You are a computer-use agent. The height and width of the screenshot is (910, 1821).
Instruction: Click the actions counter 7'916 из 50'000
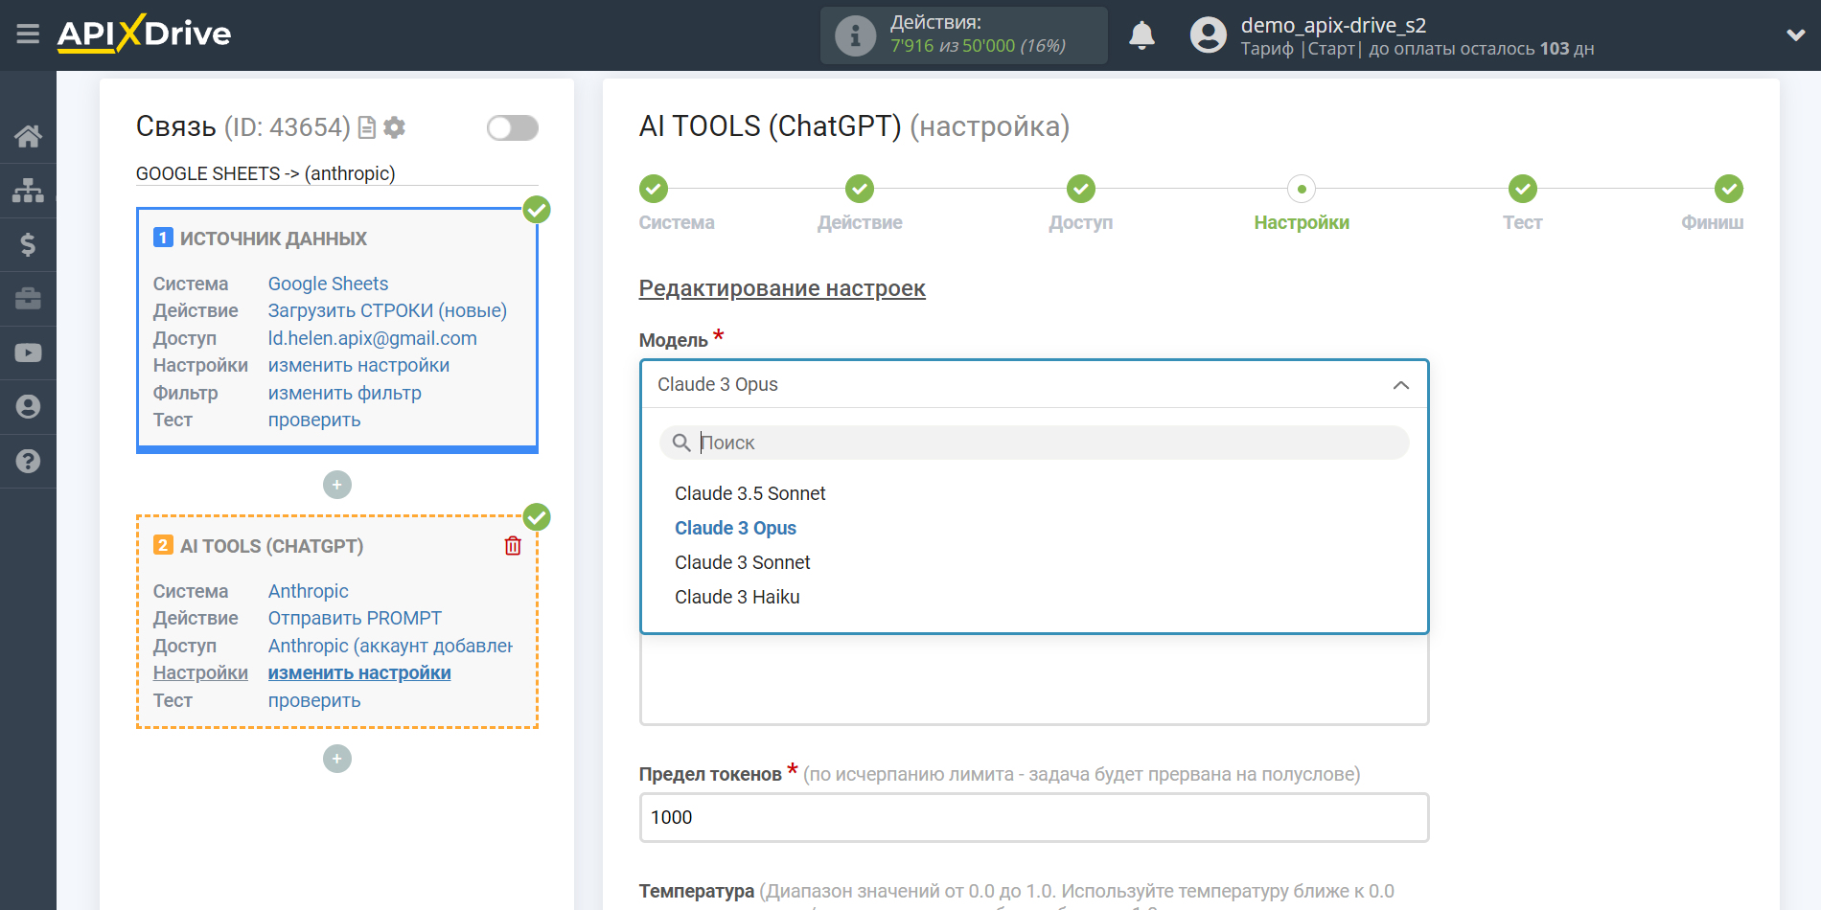[978, 46]
